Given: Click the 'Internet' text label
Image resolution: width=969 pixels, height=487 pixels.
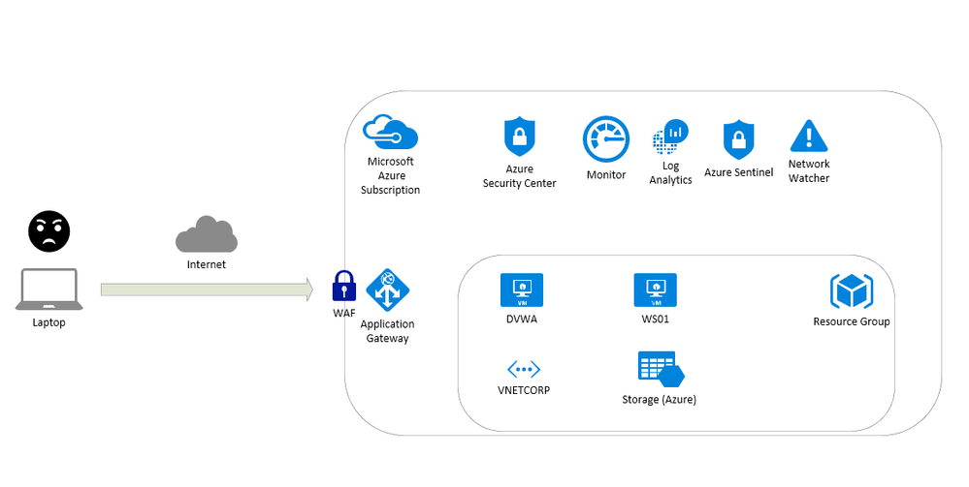Looking at the screenshot, I should [x=207, y=264].
